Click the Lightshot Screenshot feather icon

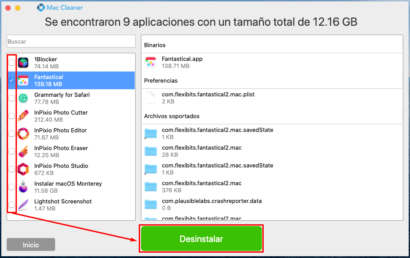tap(23, 205)
